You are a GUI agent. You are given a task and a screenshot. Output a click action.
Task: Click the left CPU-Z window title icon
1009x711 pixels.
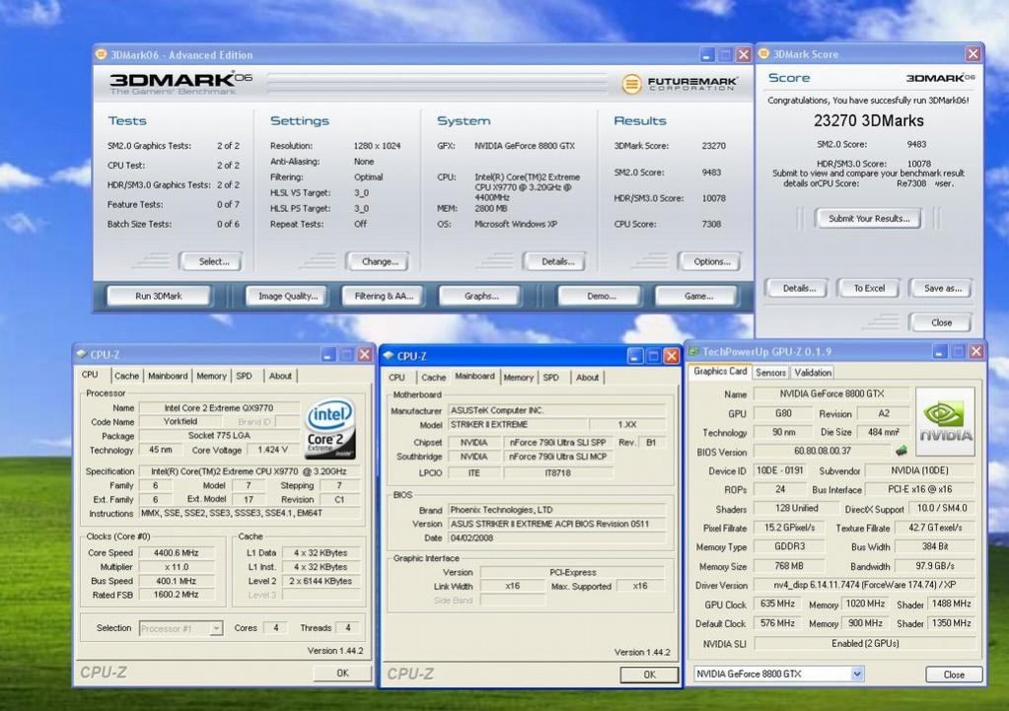tap(81, 354)
